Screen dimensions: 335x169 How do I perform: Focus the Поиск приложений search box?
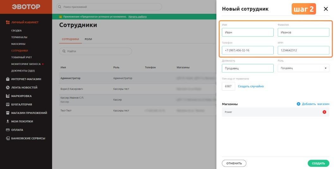click(x=109, y=7)
